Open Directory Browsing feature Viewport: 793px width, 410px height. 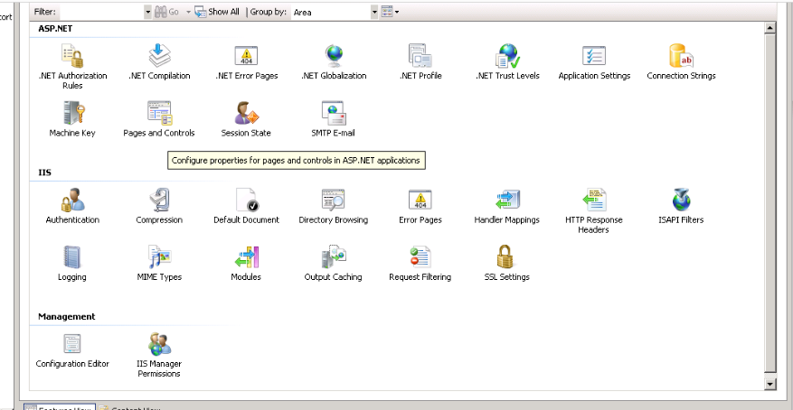point(334,206)
